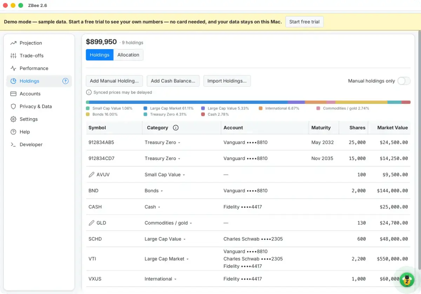Click the pencil edit icon beside GLD
Image resolution: width=421 pixels, height=294 pixels.
click(92, 223)
